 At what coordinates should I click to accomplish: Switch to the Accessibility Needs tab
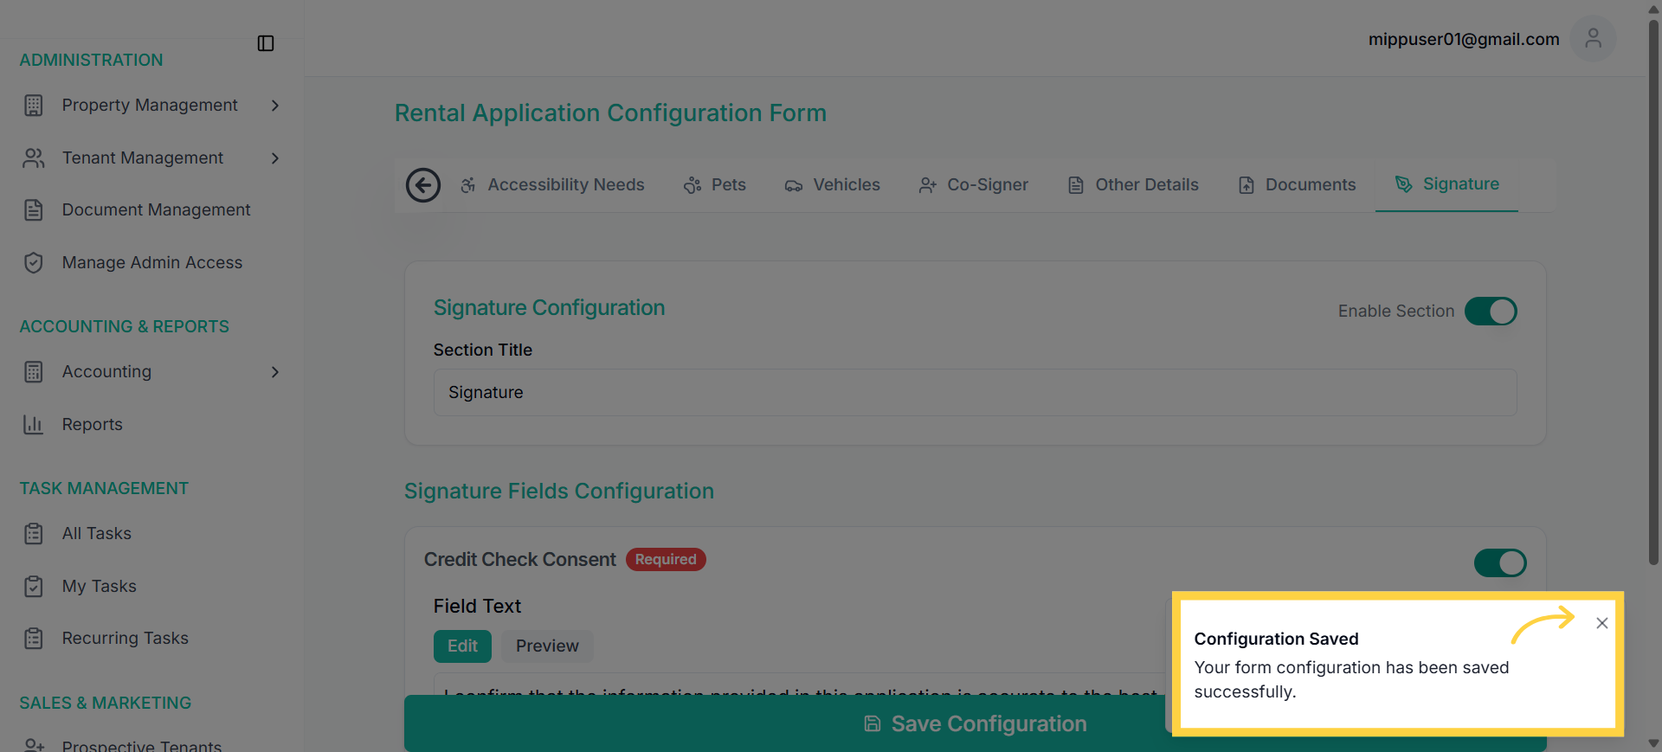(552, 185)
